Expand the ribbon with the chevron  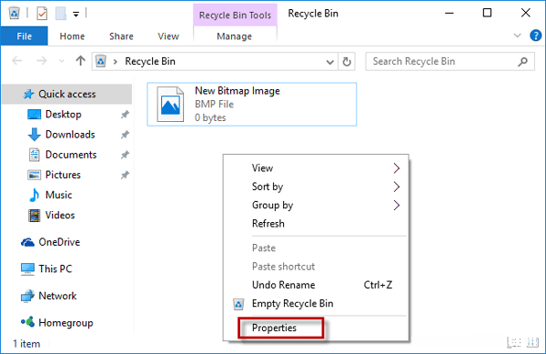click(x=517, y=35)
